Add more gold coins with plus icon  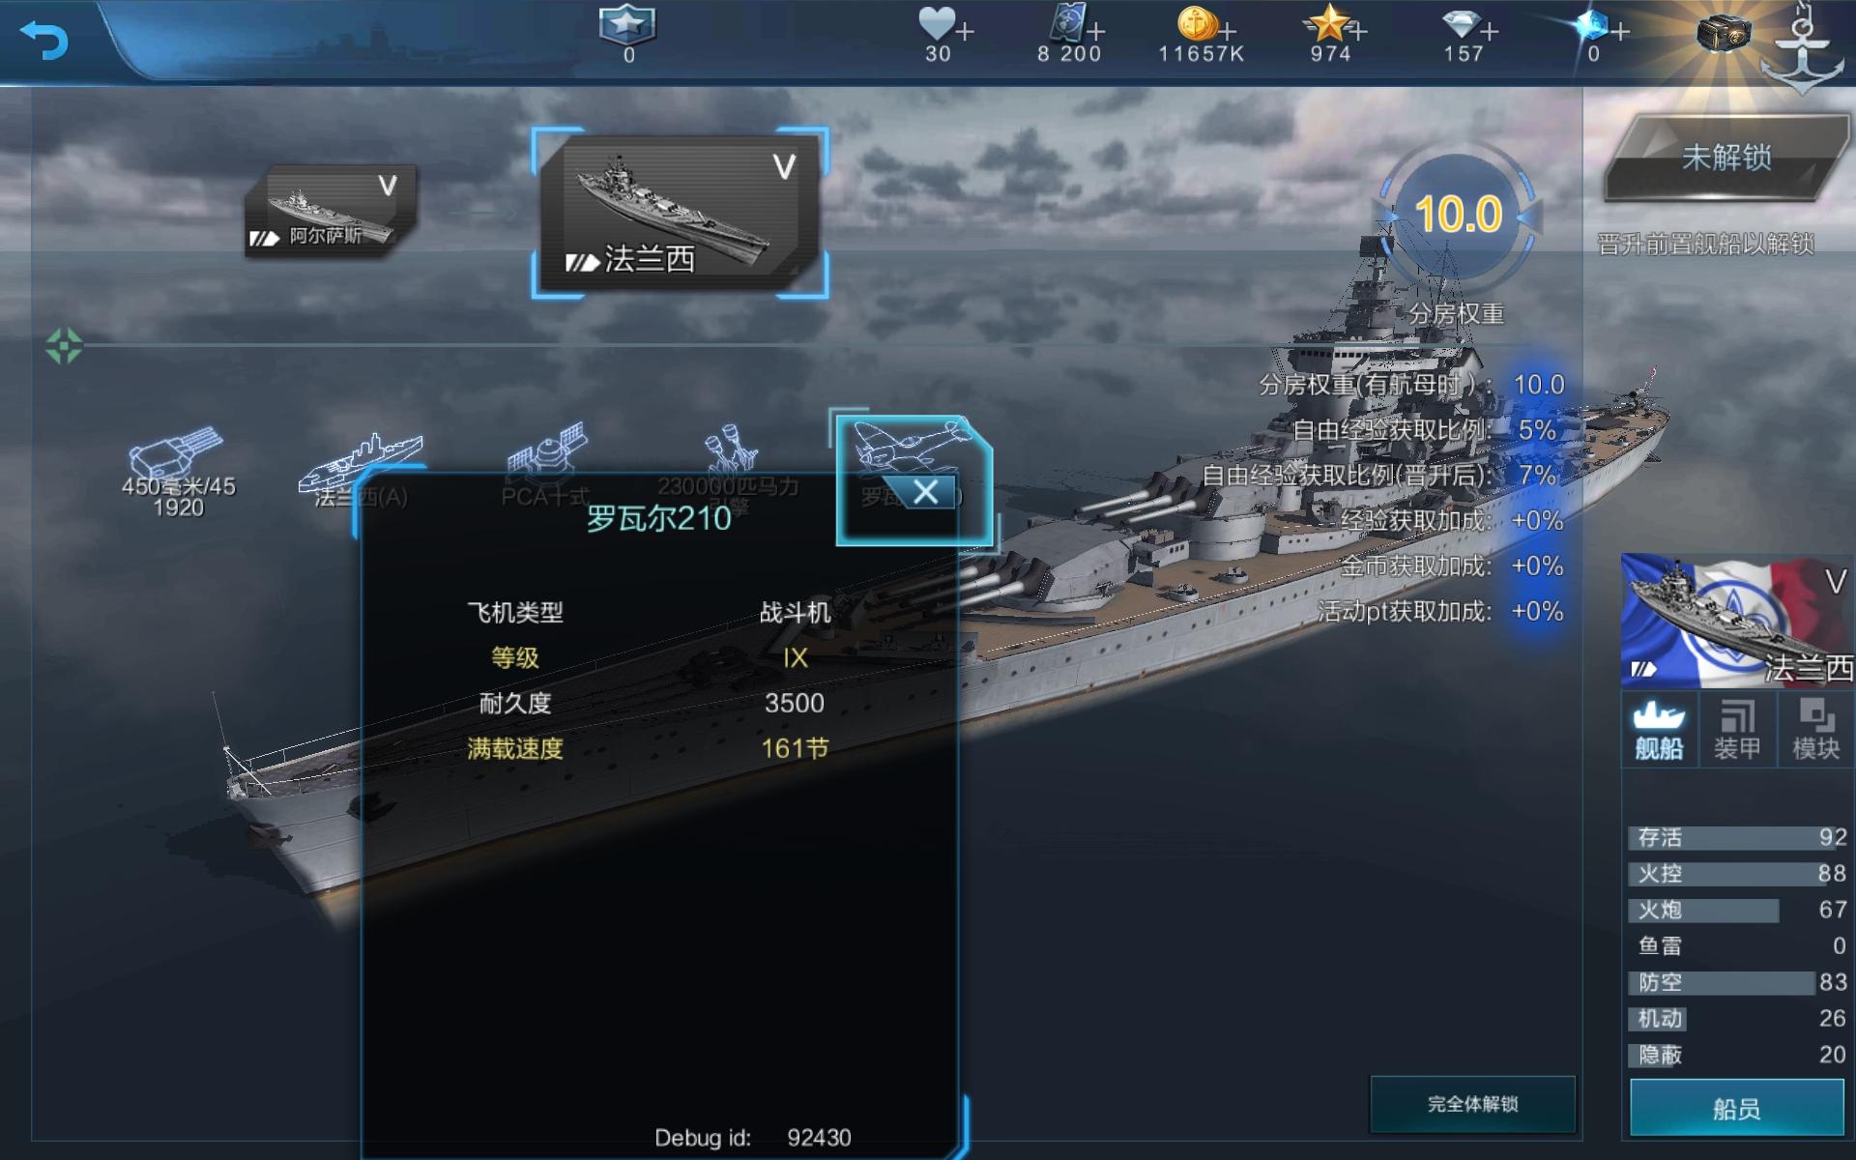(x=1228, y=31)
